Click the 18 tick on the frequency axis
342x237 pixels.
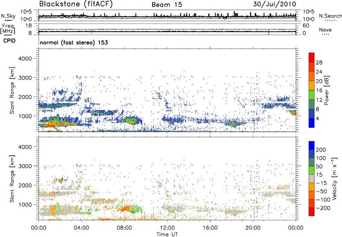click(28, 26)
